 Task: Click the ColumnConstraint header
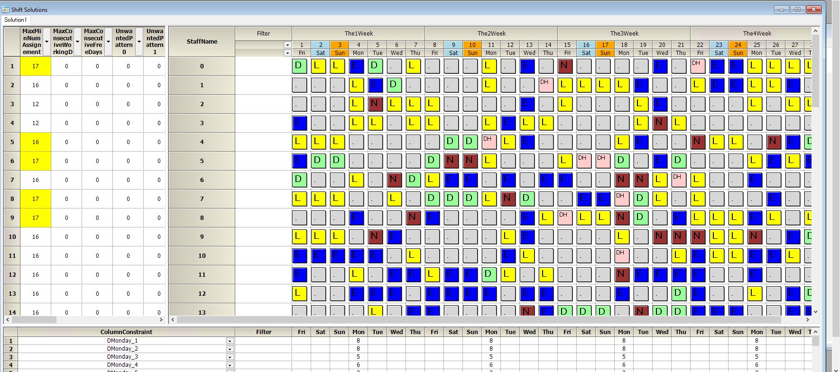[x=126, y=332]
